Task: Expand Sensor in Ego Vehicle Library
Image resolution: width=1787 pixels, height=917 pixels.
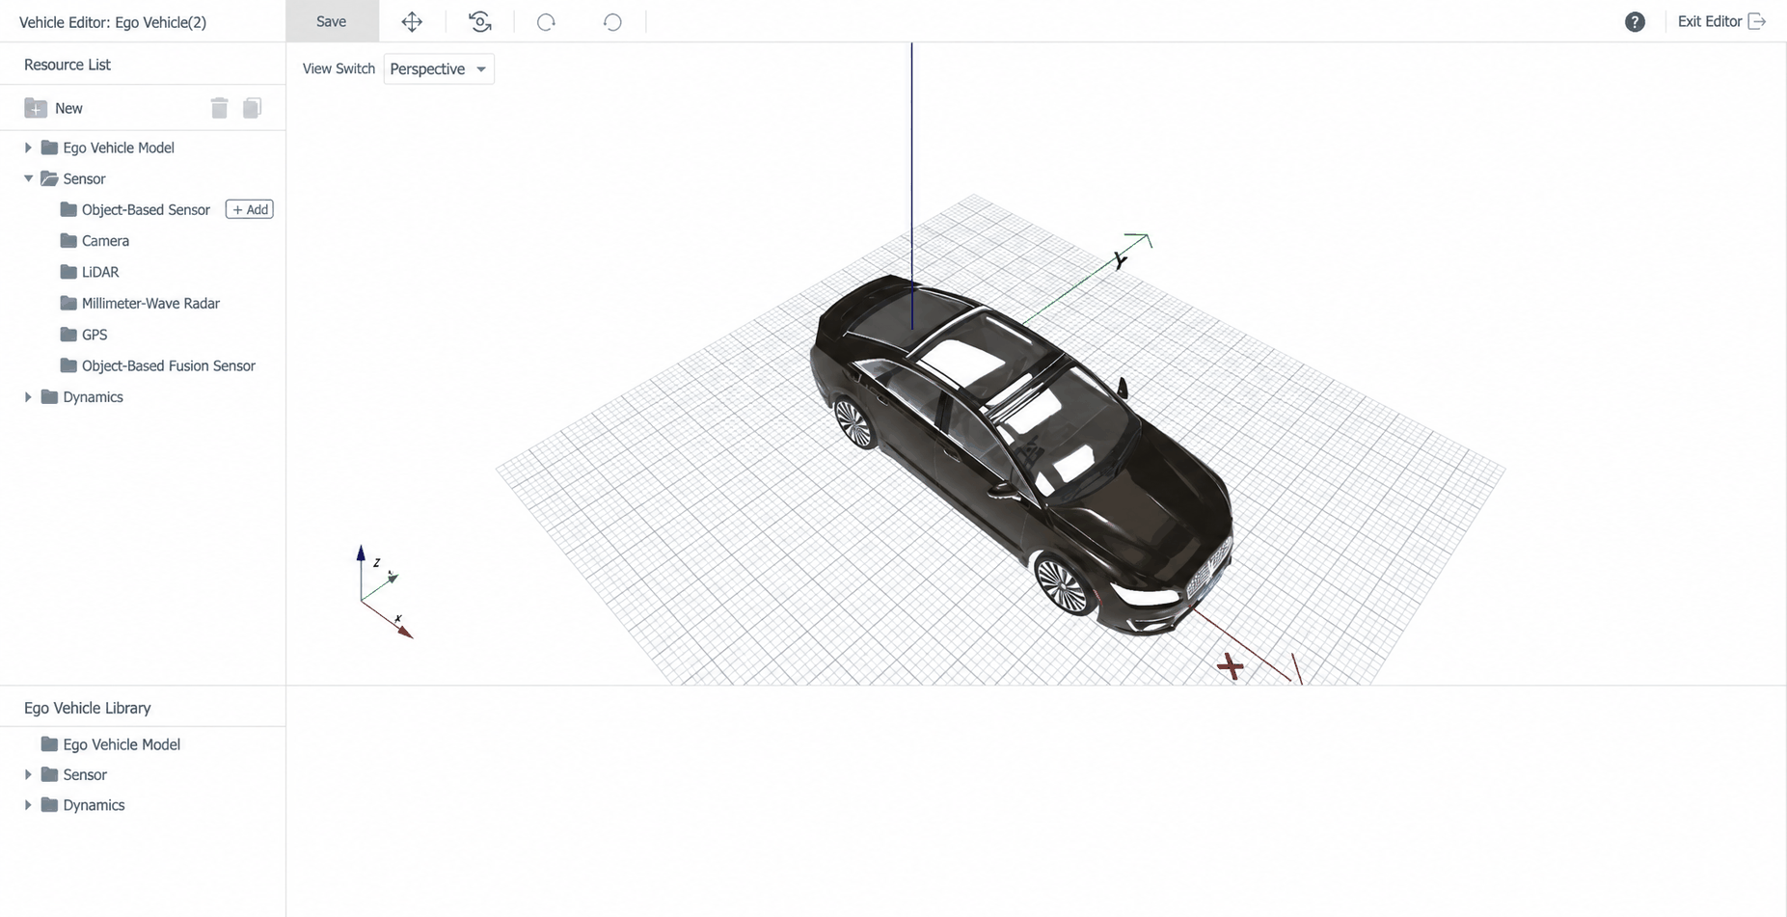Action: pyautogui.click(x=28, y=774)
